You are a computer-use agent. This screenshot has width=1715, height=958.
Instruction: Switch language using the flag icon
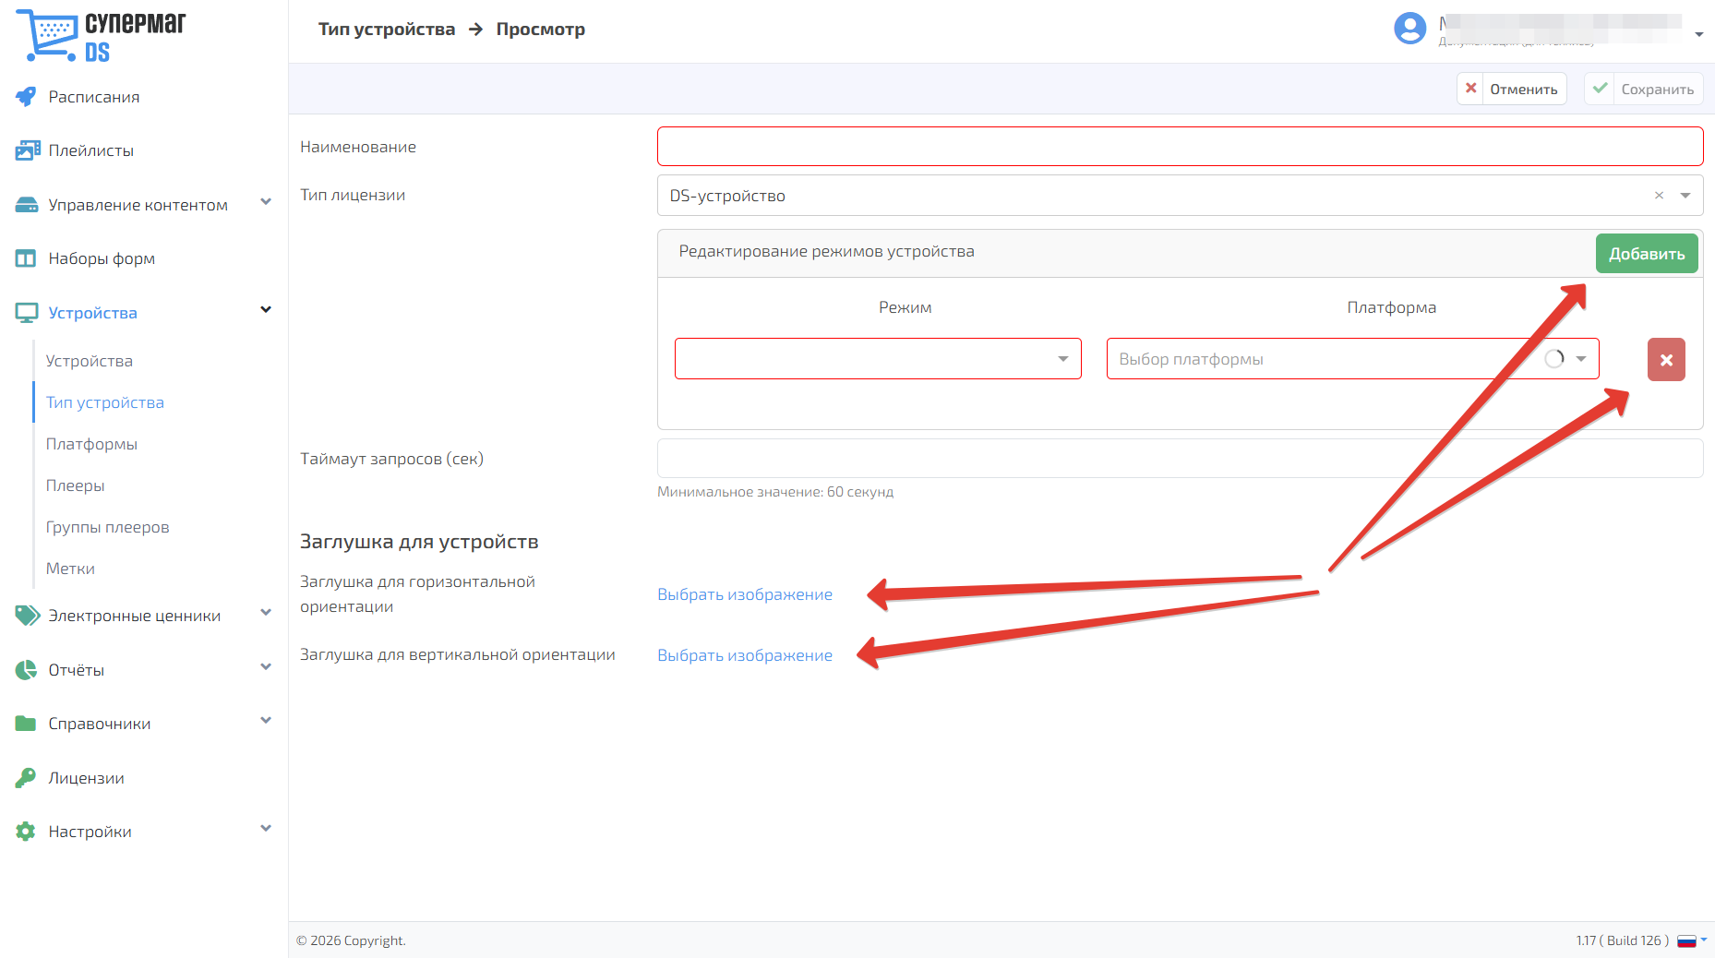pos(1686,940)
